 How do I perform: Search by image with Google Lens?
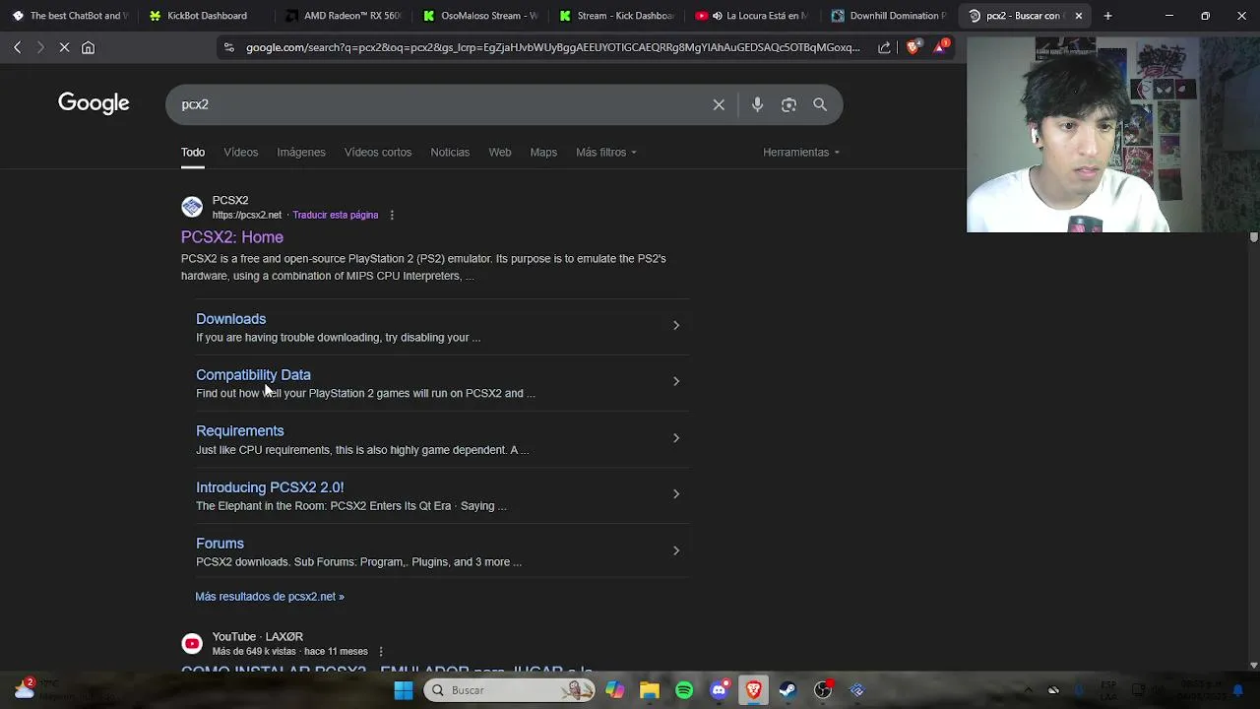(788, 104)
